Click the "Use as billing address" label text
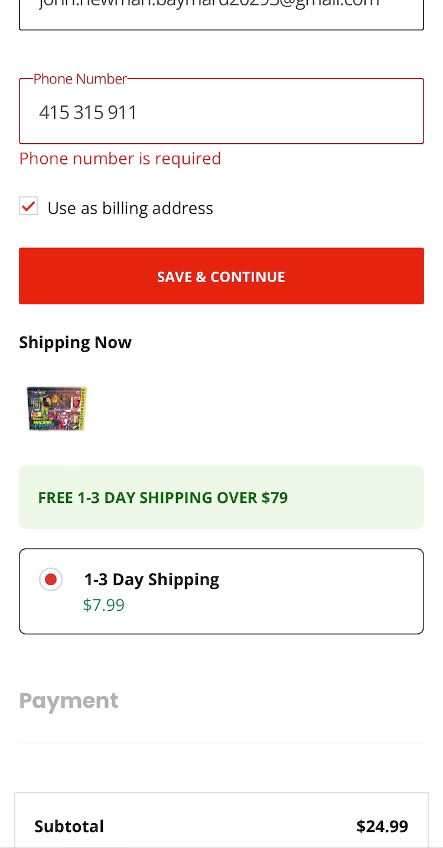This screenshot has width=443, height=848. [130, 208]
